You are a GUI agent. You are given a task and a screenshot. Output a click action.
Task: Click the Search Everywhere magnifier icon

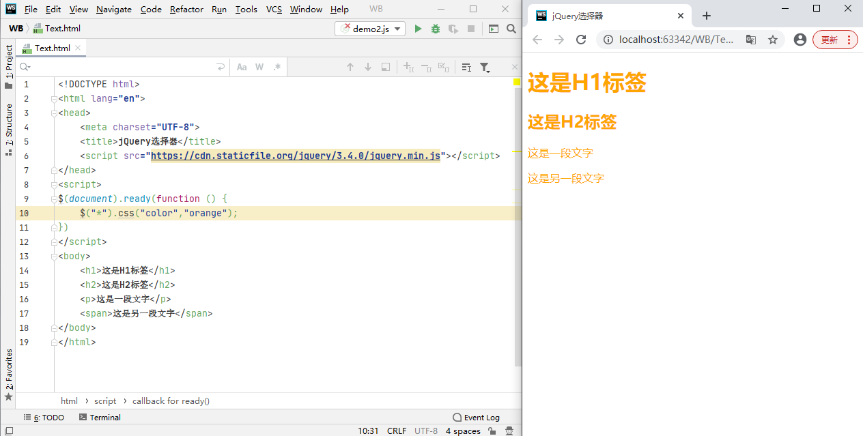pos(511,29)
